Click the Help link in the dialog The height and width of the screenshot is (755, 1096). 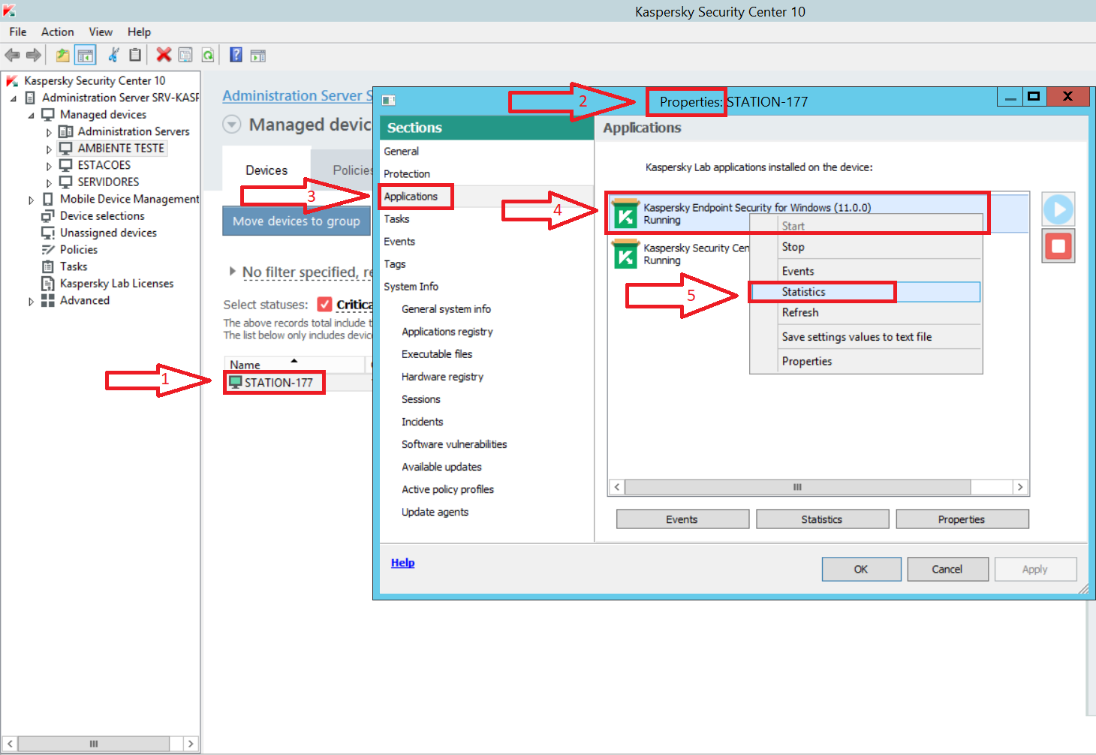pyautogui.click(x=402, y=563)
